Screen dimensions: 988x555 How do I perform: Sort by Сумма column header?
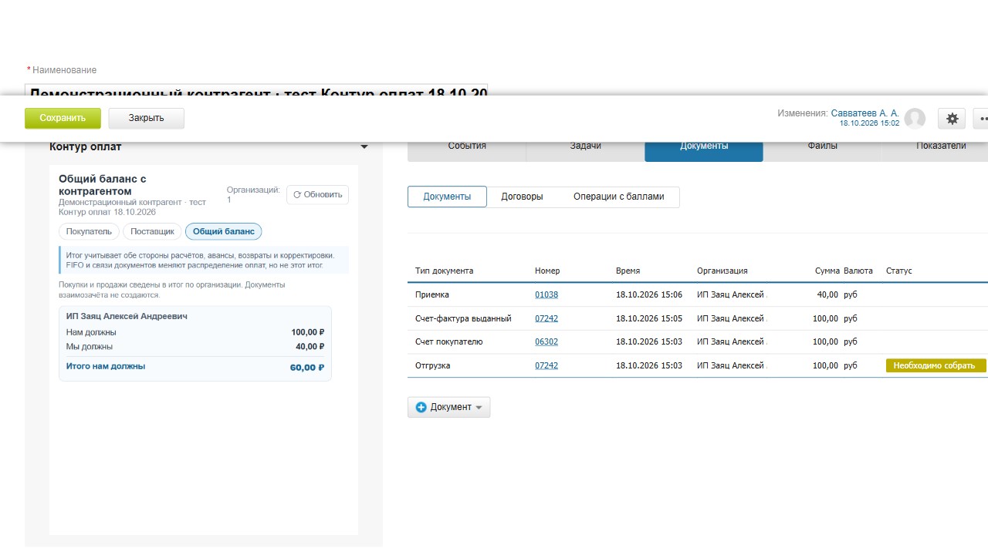[x=827, y=271]
